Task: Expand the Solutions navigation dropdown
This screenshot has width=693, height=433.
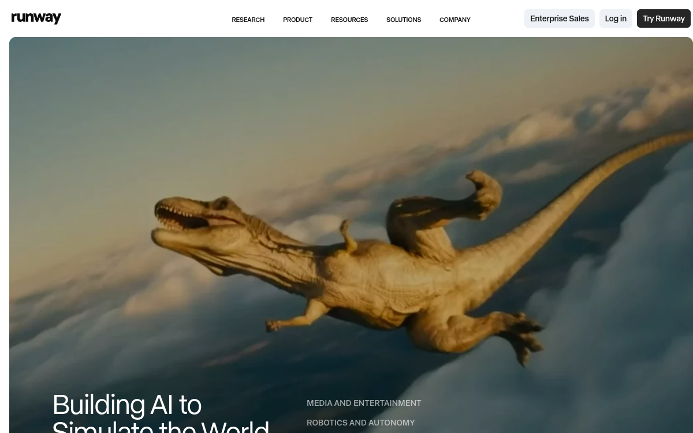Action: pyautogui.click(x=403, y=20)
